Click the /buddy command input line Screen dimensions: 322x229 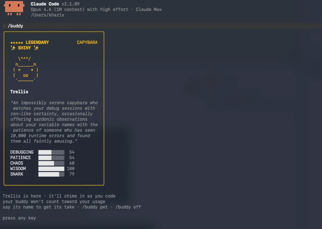[x=15, y=26]
